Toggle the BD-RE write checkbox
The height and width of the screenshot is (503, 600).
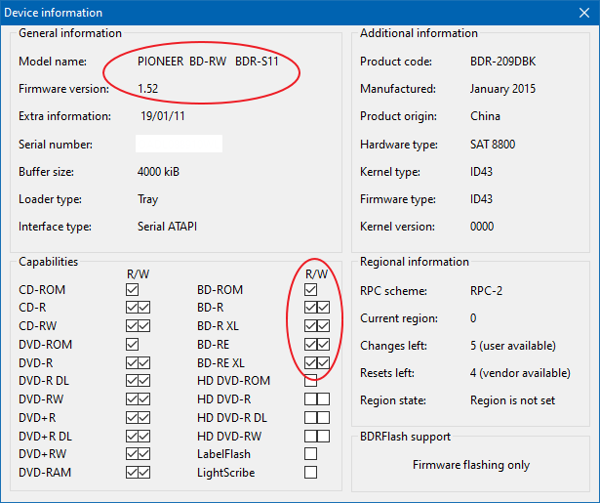pyautogui.click(x=323, y=344)
